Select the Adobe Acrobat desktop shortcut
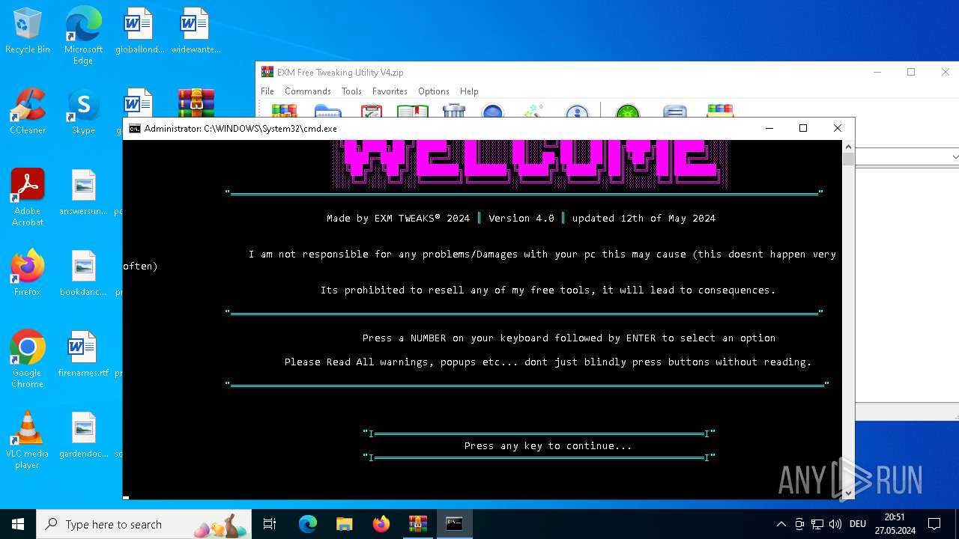959x539 pixels. [28, 198]
